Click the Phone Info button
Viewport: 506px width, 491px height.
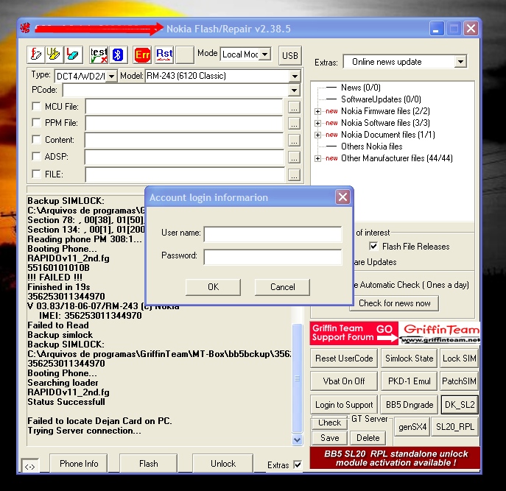79,464
